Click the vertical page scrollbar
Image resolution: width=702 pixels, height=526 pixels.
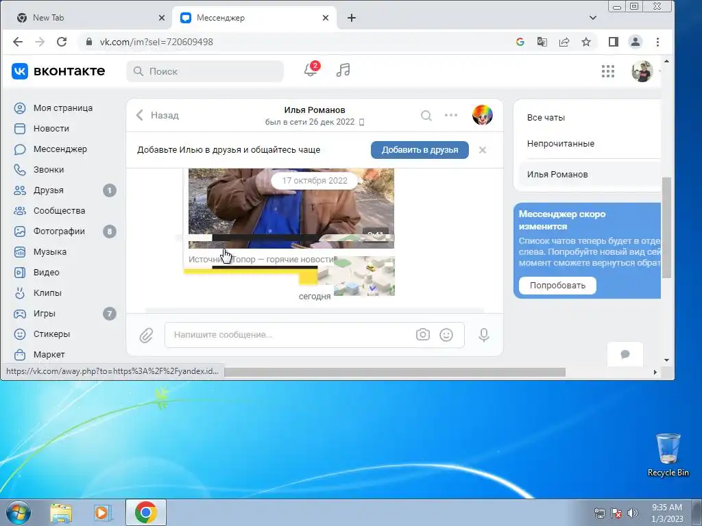tap(666, 227)
